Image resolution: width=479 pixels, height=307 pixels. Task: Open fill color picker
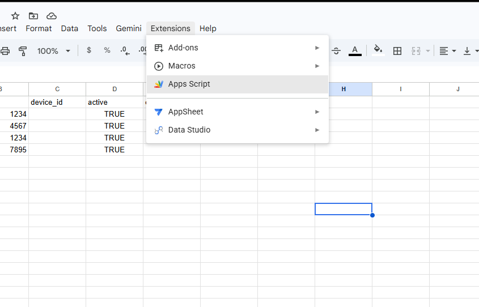click(378, 50)
